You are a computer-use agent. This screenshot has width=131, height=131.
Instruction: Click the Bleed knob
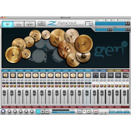[9, 111]
